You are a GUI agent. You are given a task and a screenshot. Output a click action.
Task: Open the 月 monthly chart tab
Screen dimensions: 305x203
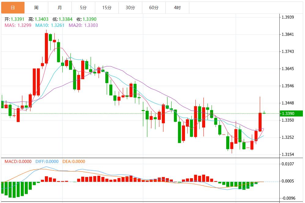pyautogui.click(x=60, y=8)
